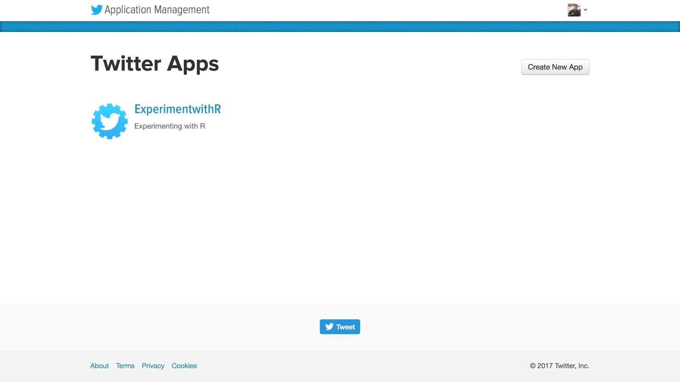Click the Twitter bird logo in header
680x382 pixels.
click(96, 10)
